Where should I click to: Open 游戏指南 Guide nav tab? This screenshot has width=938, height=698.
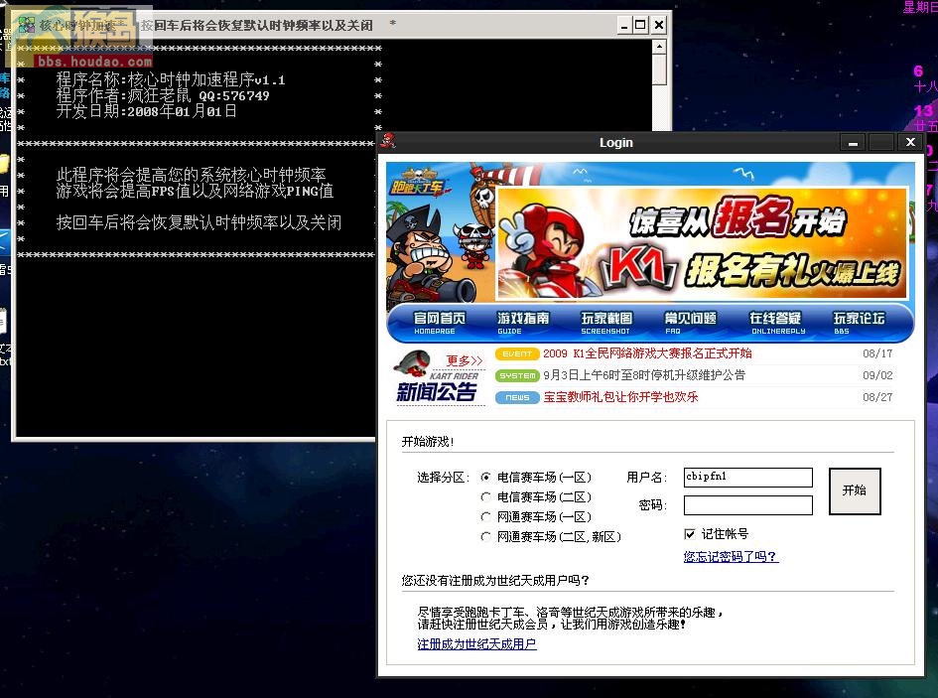click(x=523, y=322)
